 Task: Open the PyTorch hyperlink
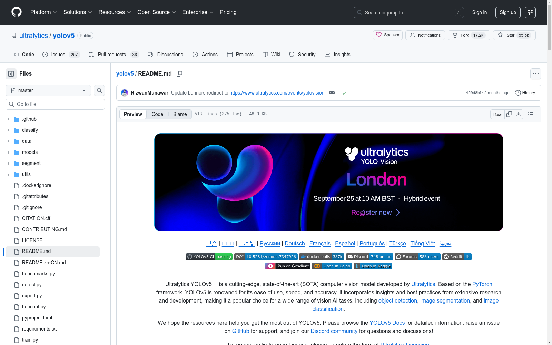tap(482, 284)
